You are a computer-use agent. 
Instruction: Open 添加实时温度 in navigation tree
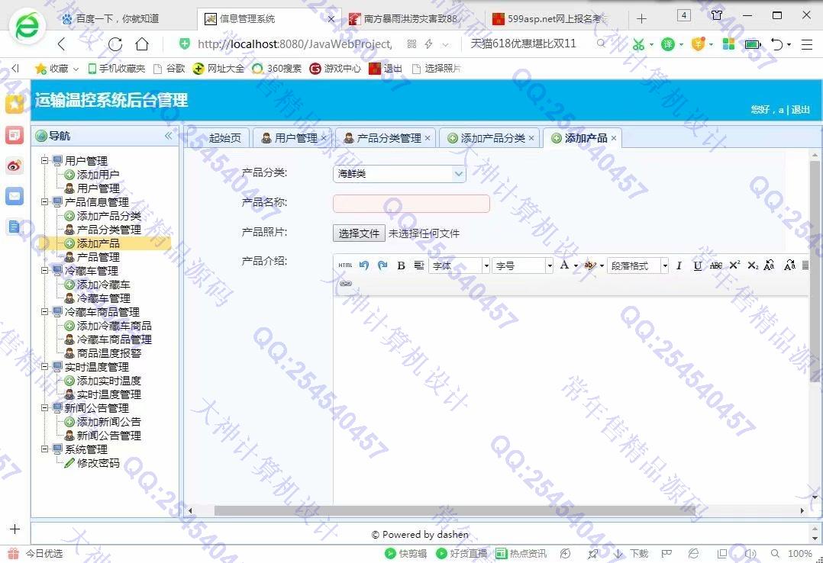point(108,381)
